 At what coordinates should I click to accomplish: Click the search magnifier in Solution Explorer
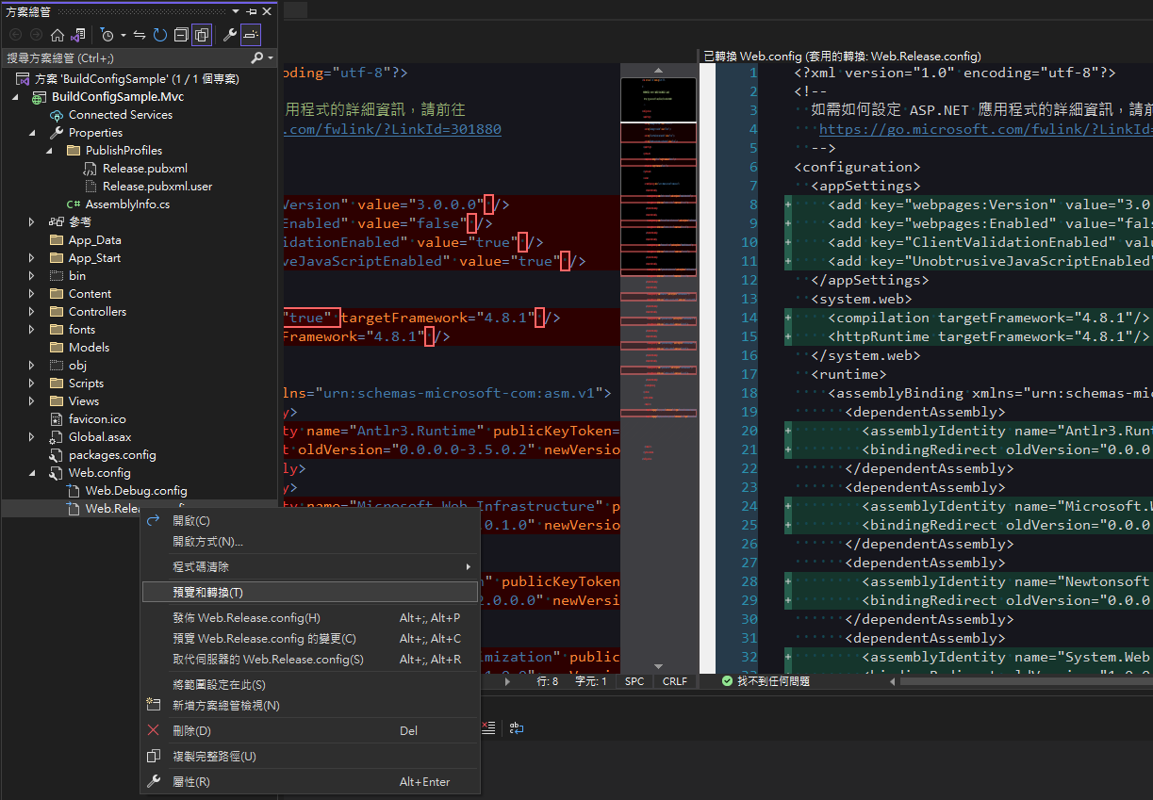click(x=257, y=57)
